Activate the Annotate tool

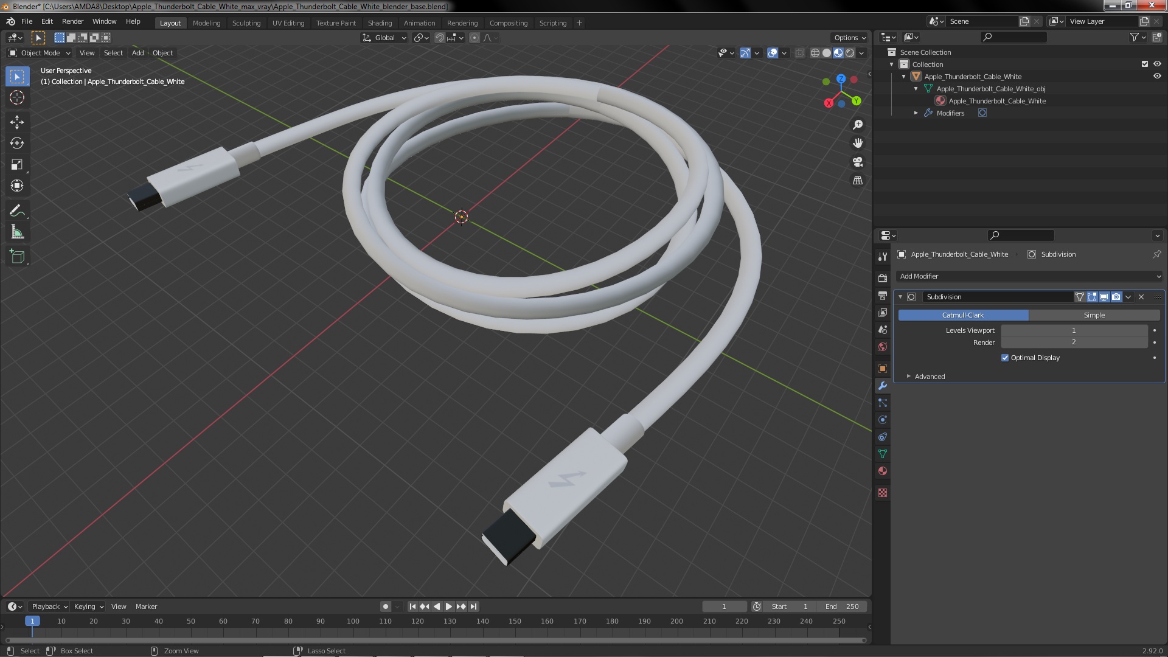point(17,211)
